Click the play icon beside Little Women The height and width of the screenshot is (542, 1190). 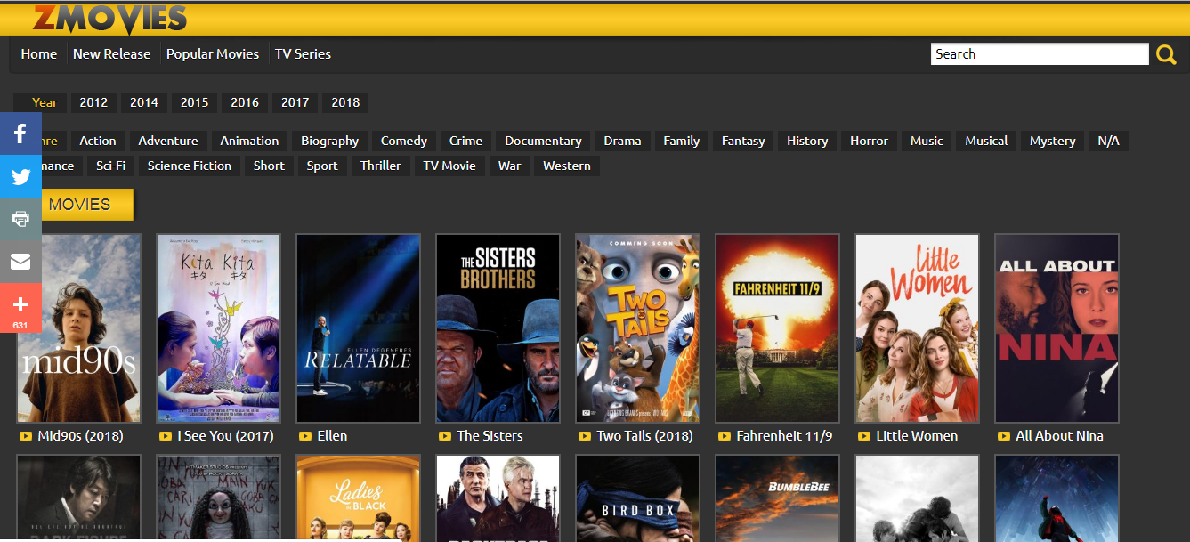coord(864,436)
